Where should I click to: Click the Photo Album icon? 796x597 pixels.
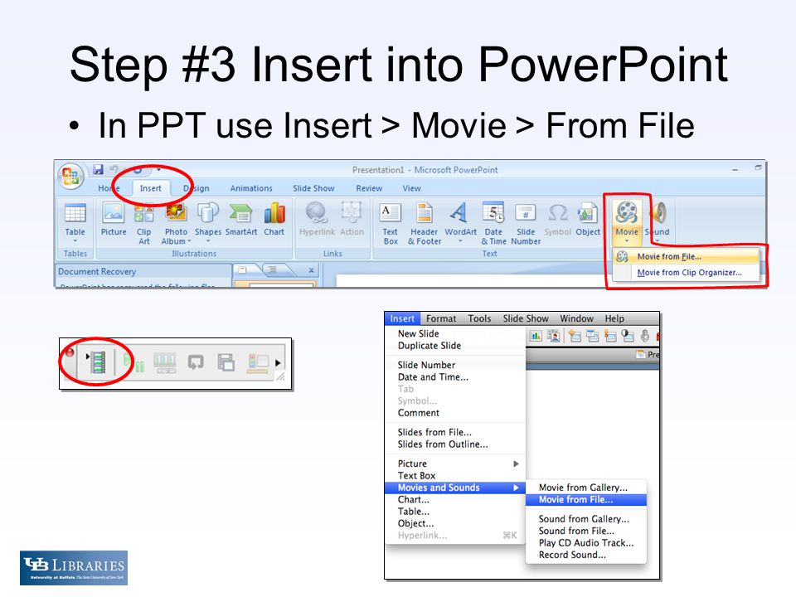coord(176,212)
